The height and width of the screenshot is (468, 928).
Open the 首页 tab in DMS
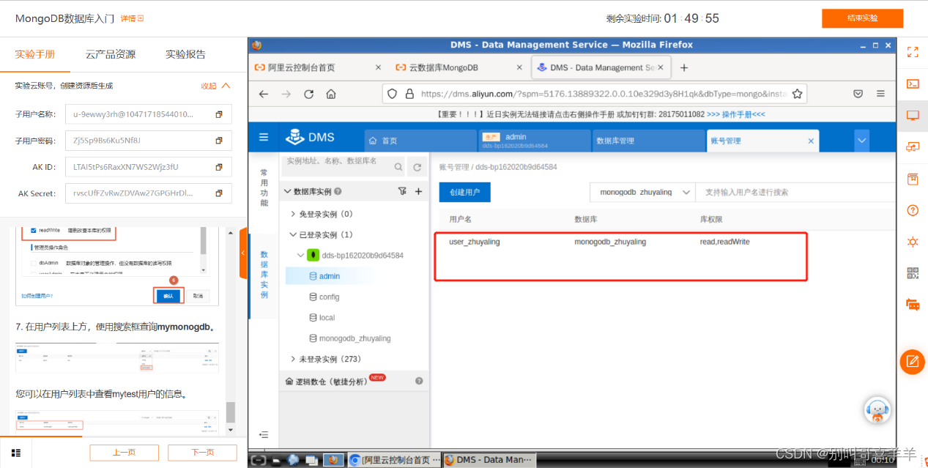coord(419,141)
